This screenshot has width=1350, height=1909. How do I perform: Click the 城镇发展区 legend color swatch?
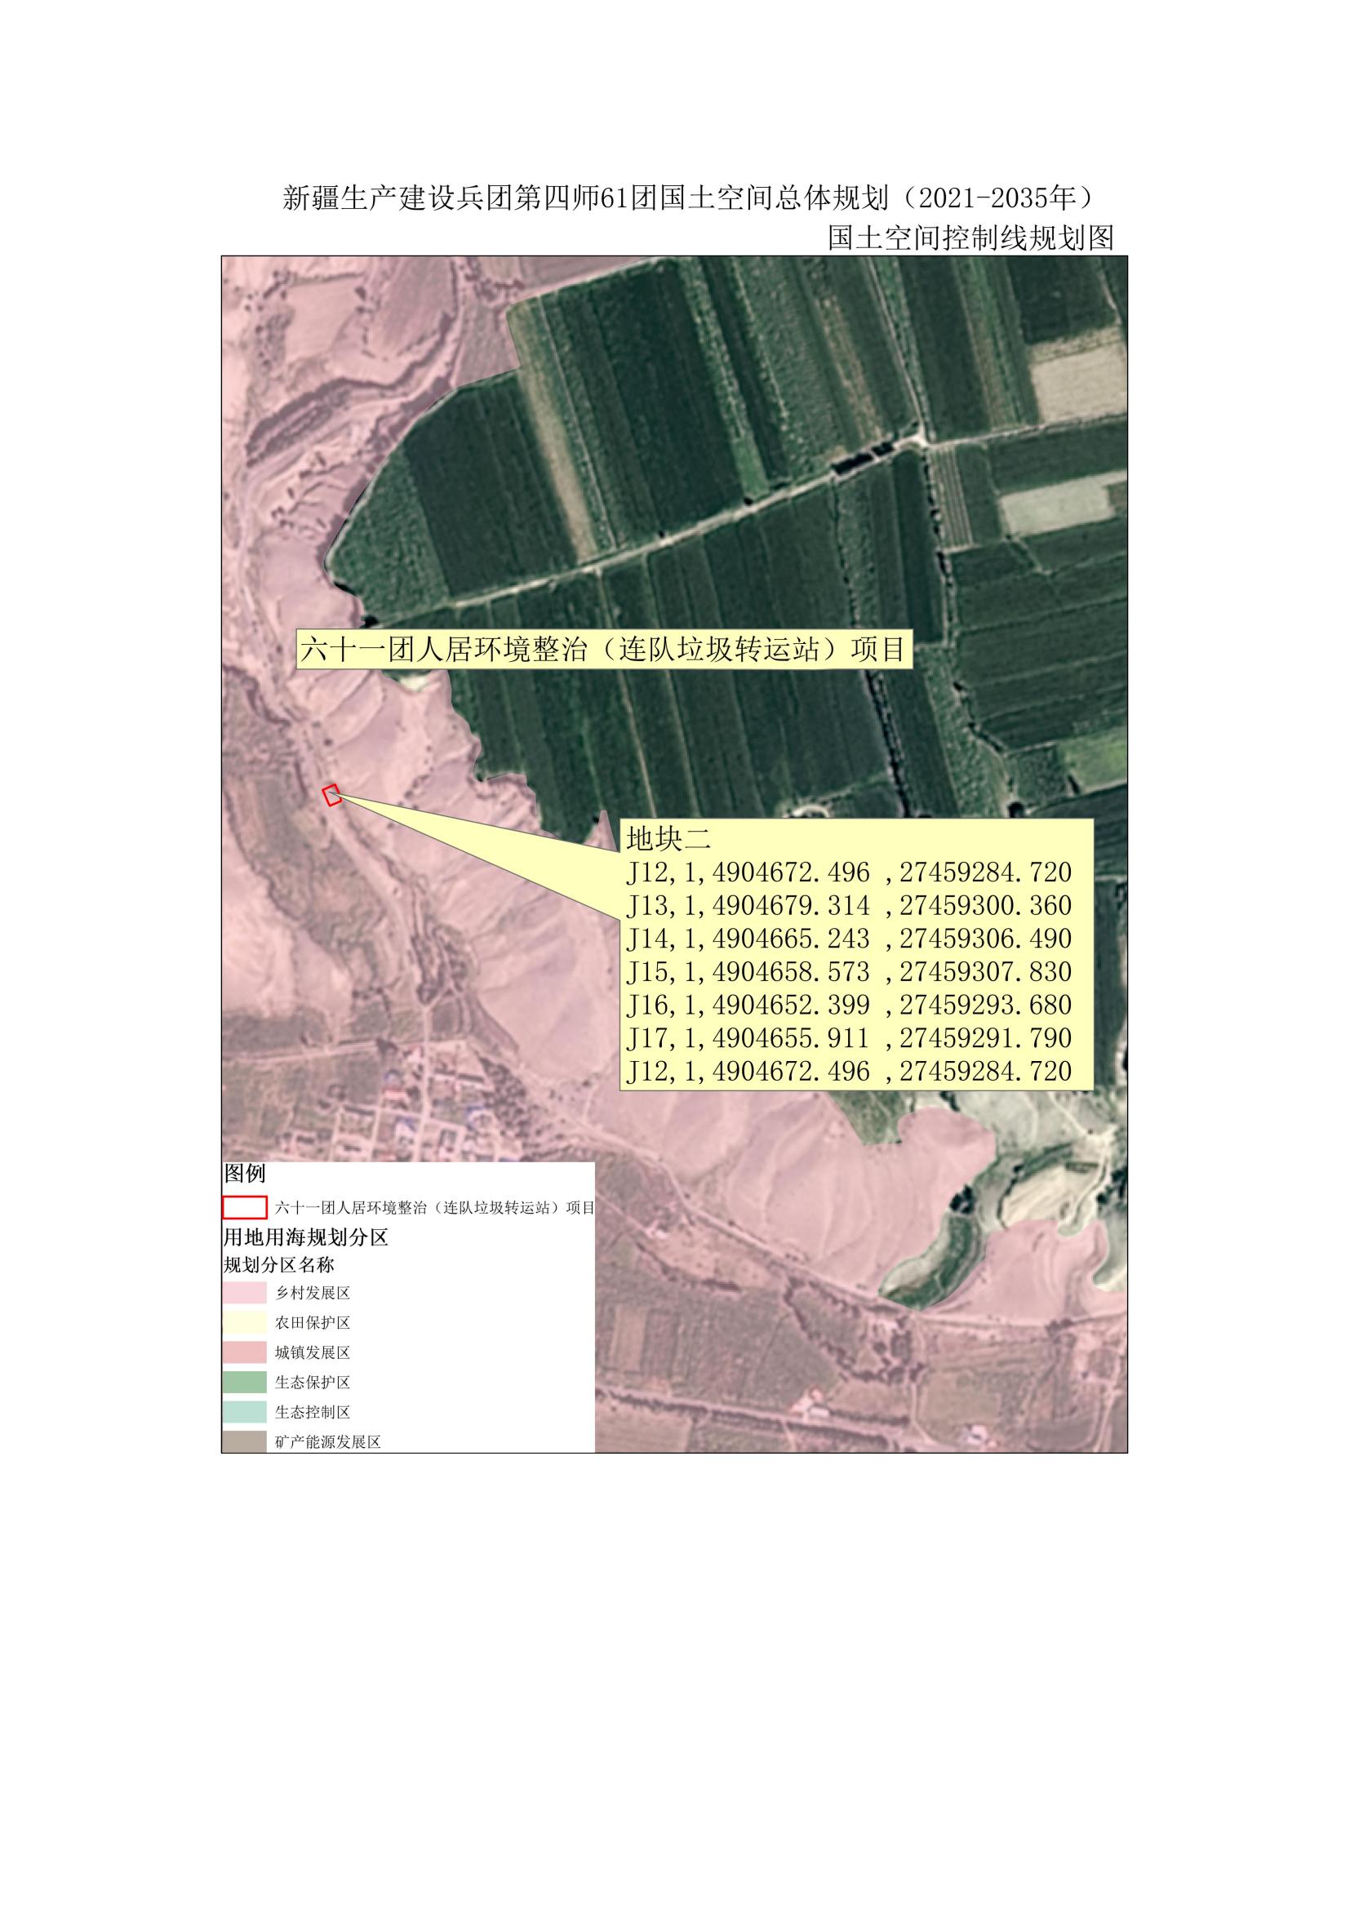[244, 1352]
